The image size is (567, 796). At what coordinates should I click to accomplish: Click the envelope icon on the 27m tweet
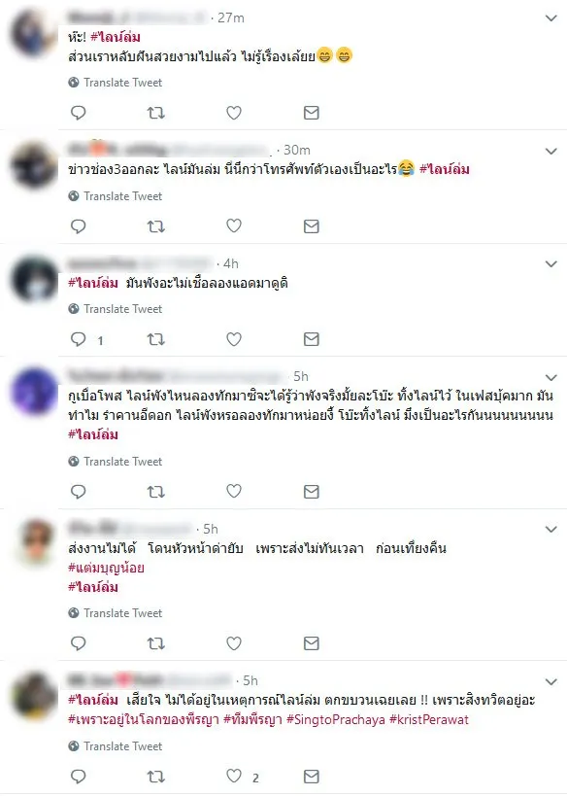pos(312,113)
